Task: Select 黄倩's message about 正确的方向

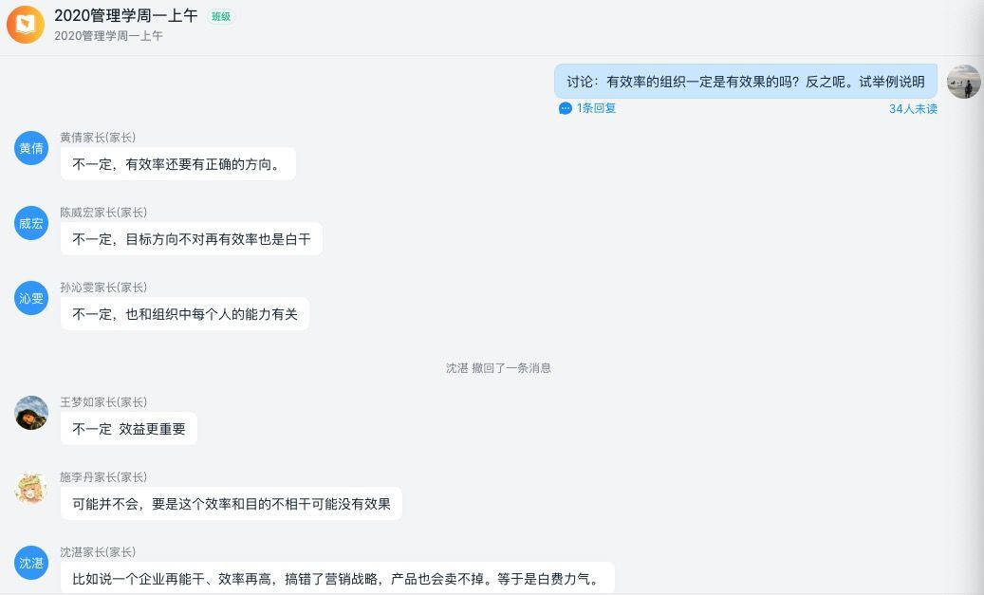Action: pyautogui.click(x=178, y=164)
